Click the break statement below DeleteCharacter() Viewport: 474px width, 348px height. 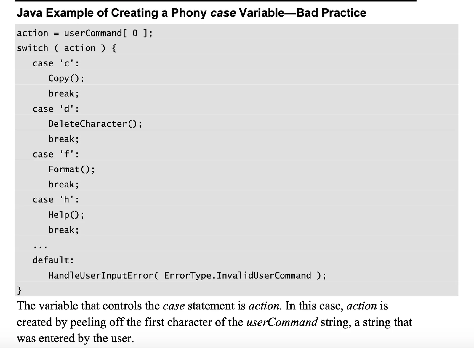tap(64, 139)
